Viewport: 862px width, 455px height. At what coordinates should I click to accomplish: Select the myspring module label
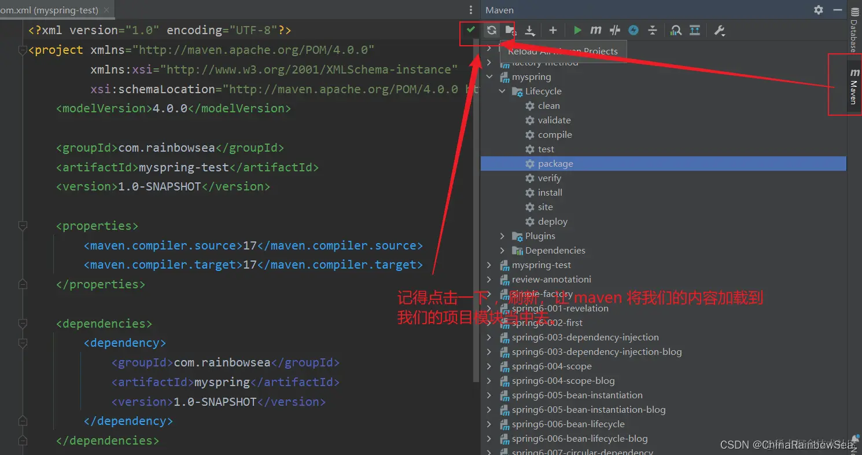[531, 76]
